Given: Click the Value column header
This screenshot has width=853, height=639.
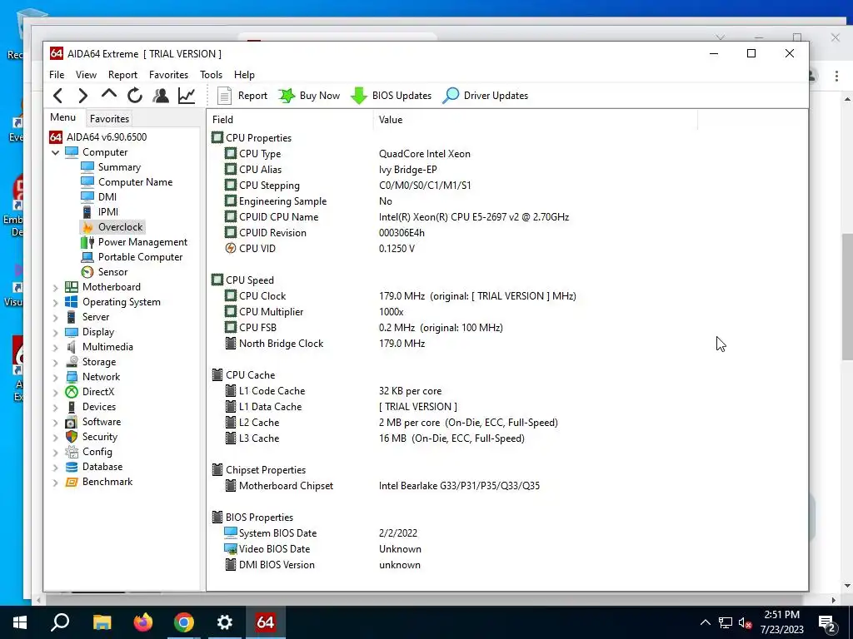Looking at the screenshot, I should click(536, 120).
